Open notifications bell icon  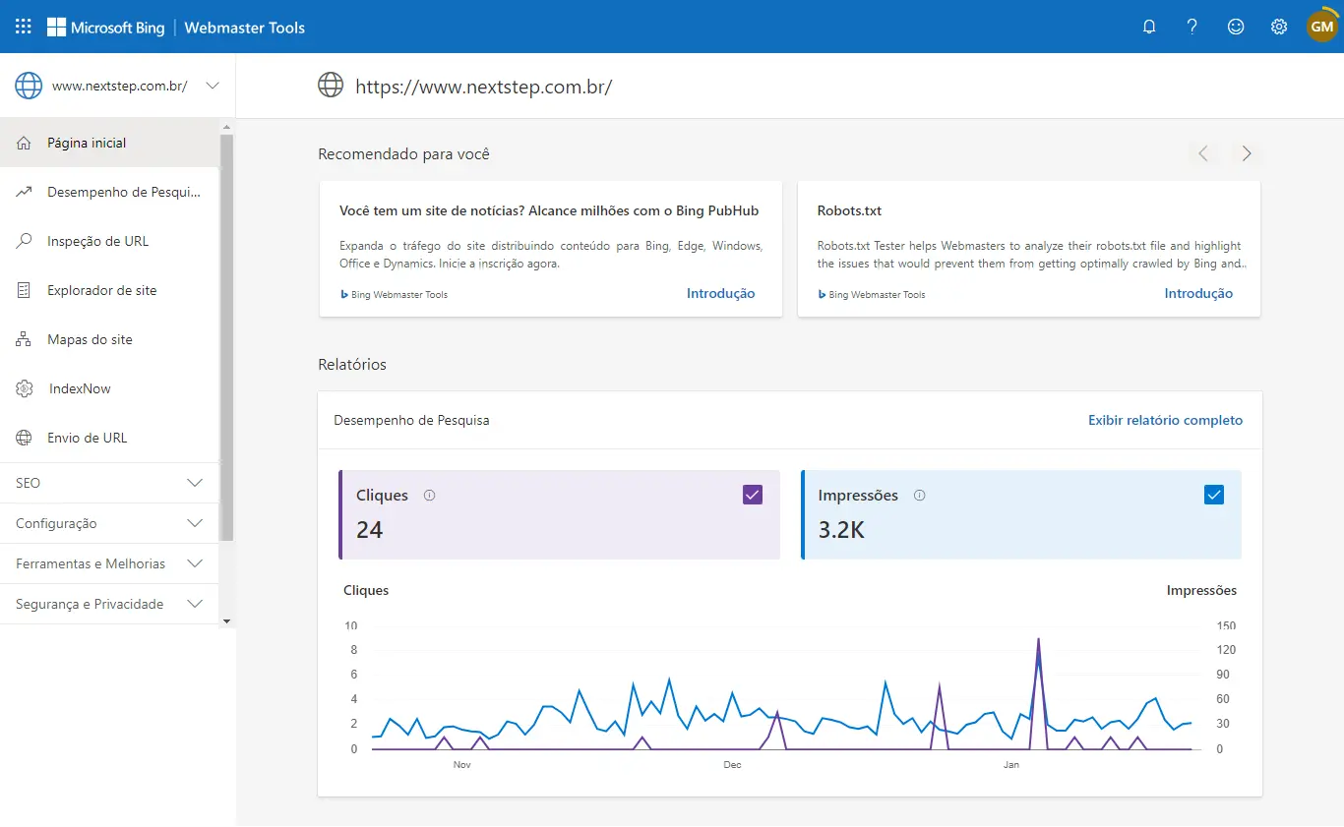click(1149, 28)
